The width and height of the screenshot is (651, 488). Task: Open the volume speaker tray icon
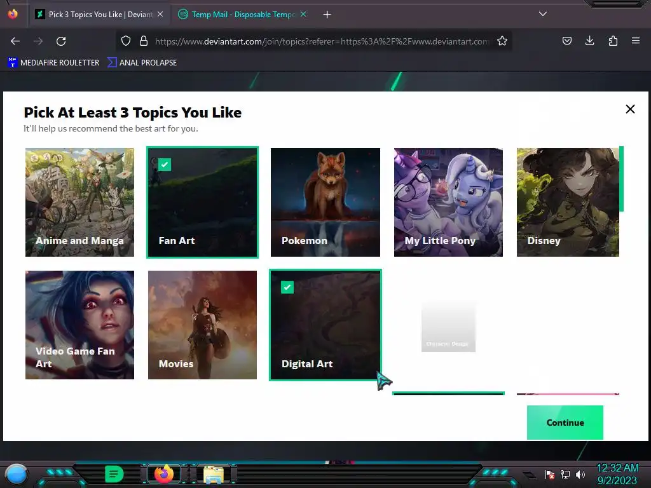(580, 474)
